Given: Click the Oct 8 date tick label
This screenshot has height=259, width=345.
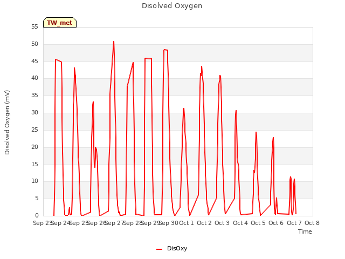Looking at the screenshot, I should [x=312, y=223].
